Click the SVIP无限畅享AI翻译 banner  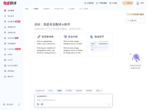135,14
